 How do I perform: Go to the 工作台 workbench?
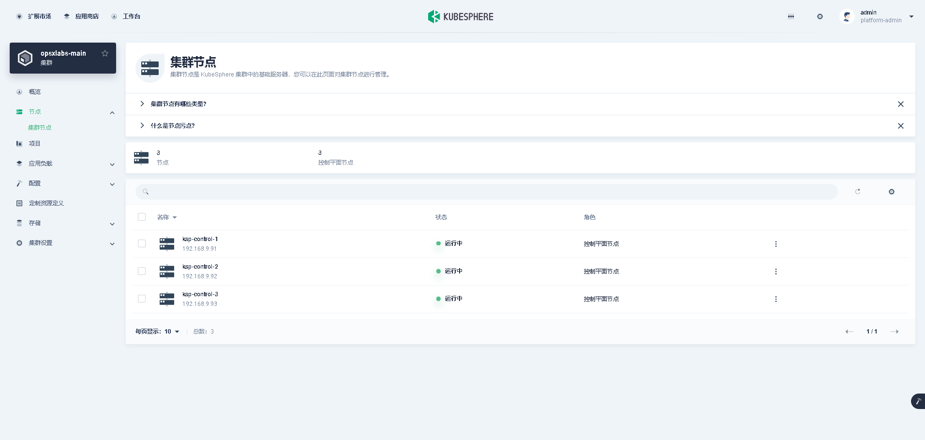point(126,16)
